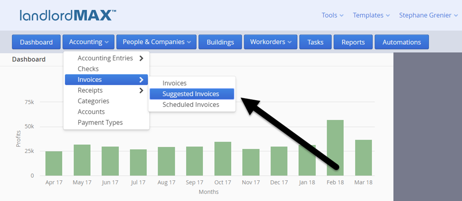
Task: Click the Jan 18 profit bar
Action: point(307,160)
